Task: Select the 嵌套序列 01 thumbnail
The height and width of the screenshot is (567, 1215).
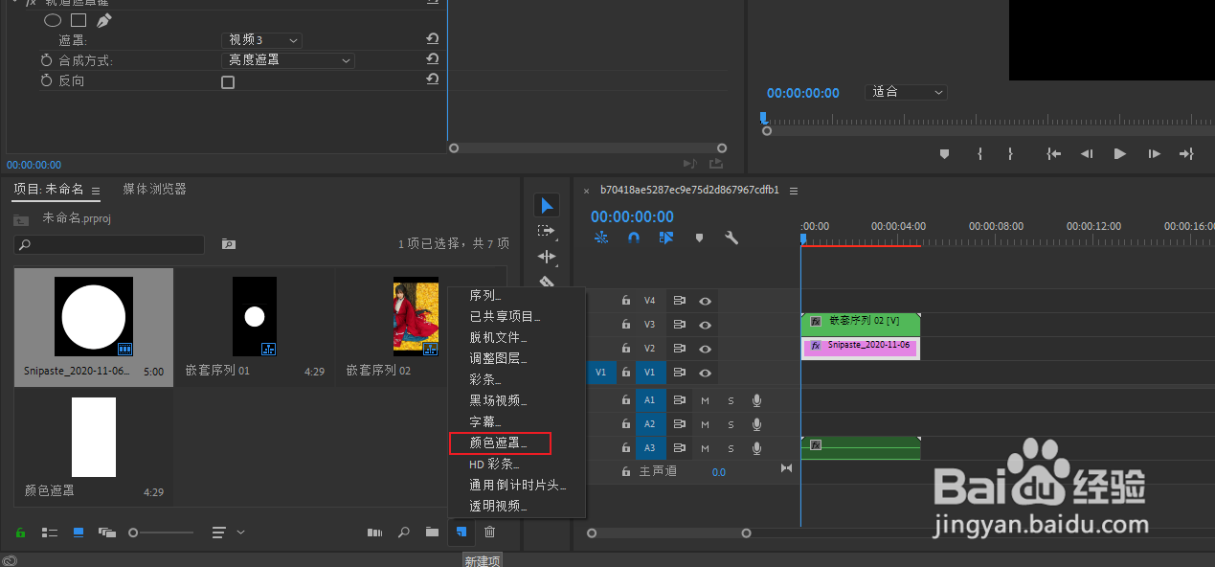Action: (255, 316)
